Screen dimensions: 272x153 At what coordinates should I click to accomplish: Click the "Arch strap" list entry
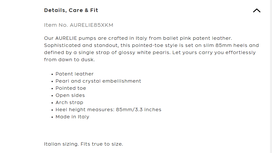(x=69, y=103)
